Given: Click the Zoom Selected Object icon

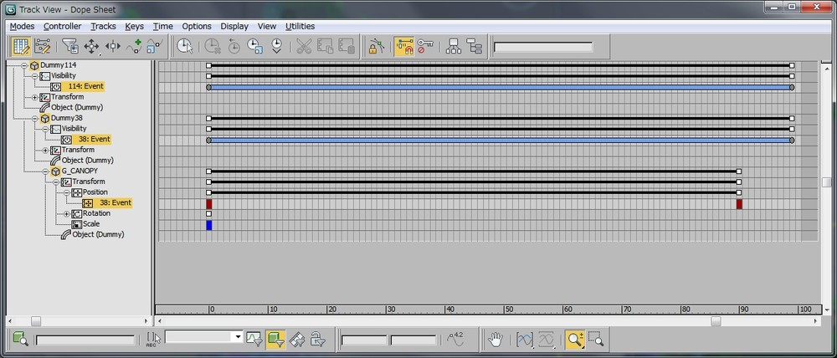Looking at the screenshot, I should pos(21,339).
